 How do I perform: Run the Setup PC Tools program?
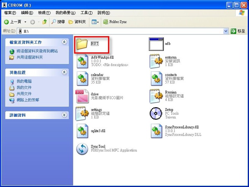tap(157, 113)
